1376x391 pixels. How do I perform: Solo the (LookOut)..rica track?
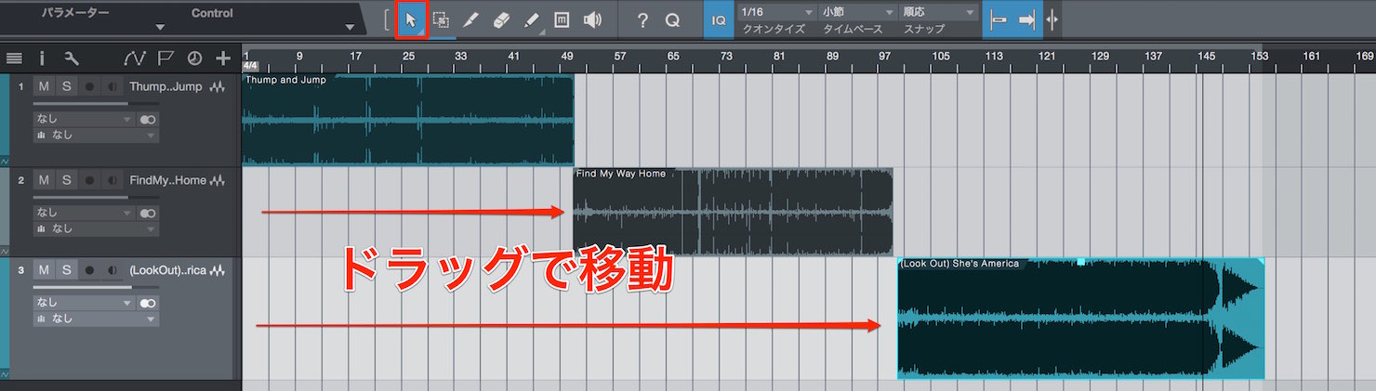coord(66,270)
